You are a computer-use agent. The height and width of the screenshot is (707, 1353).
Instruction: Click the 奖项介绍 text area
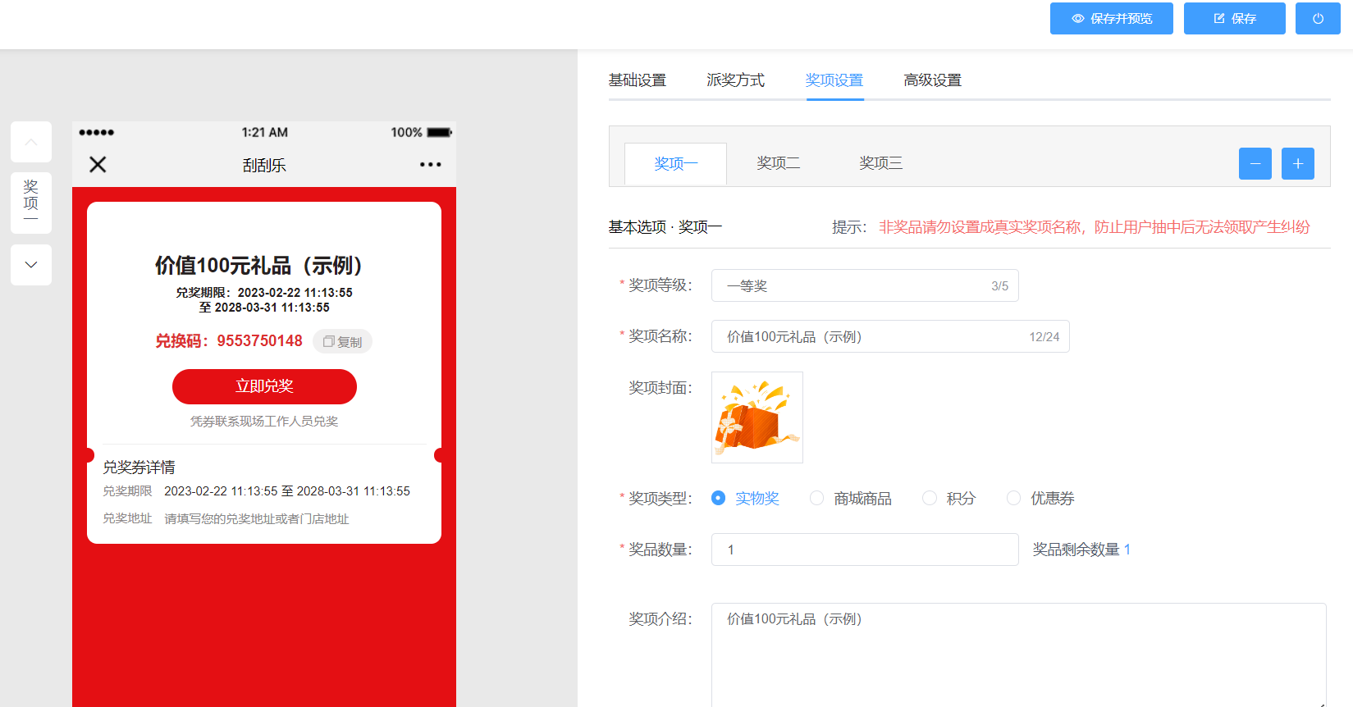coord(1019,655)
